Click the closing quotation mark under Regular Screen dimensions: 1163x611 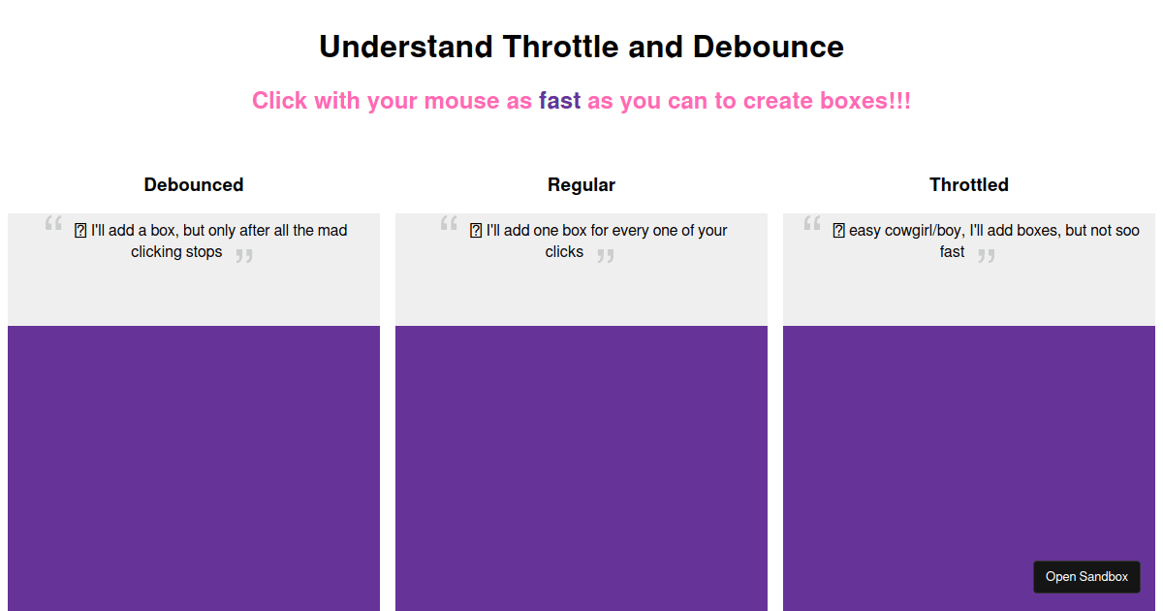[606, 255]
